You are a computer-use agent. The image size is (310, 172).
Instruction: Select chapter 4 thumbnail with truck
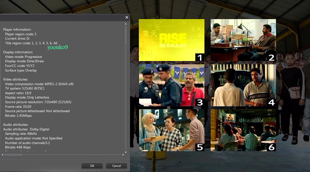click(x=243, y=85)
